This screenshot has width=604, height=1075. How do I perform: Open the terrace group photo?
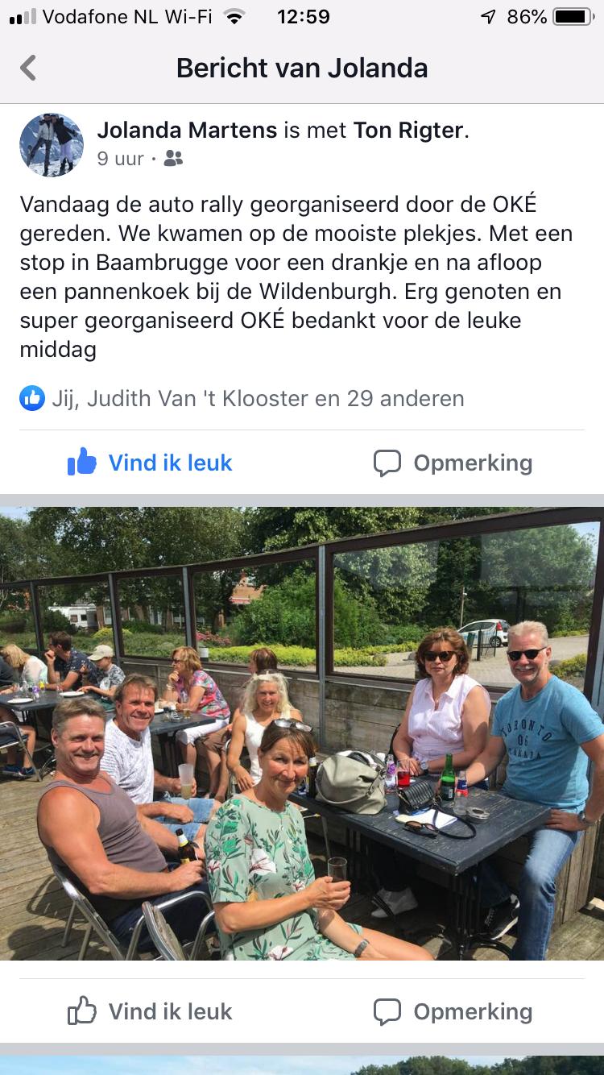pyautogui.click(x=302, y=734)
